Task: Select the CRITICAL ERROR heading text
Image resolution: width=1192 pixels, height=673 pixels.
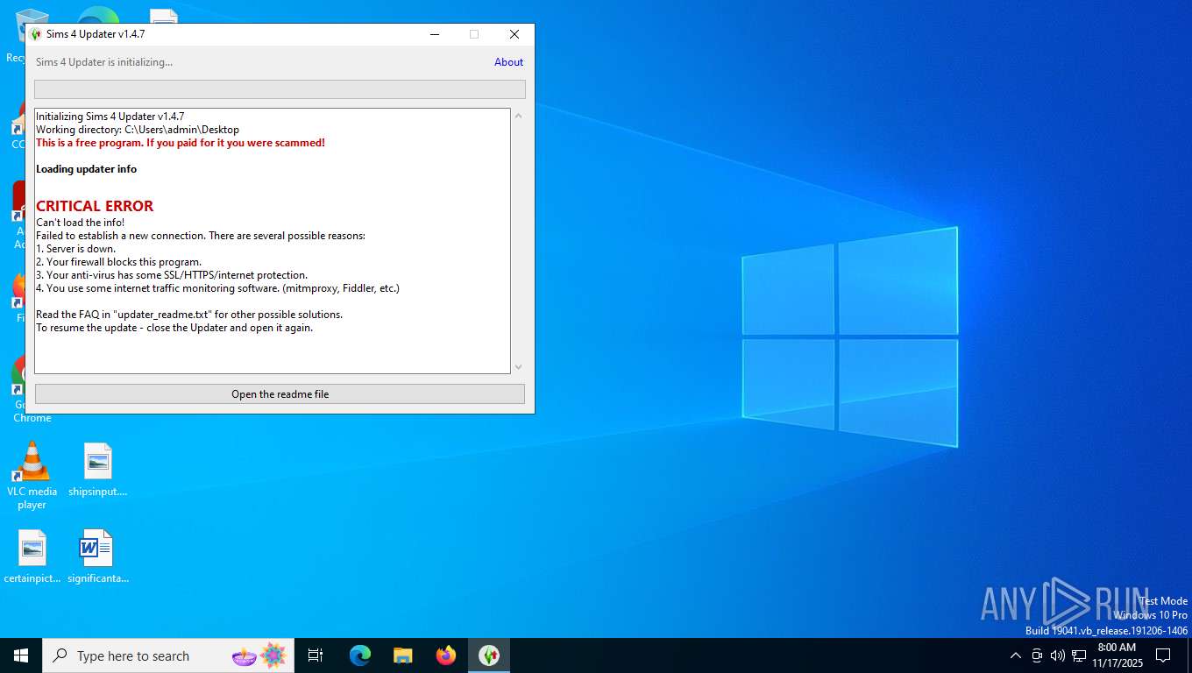Action: 95,206
